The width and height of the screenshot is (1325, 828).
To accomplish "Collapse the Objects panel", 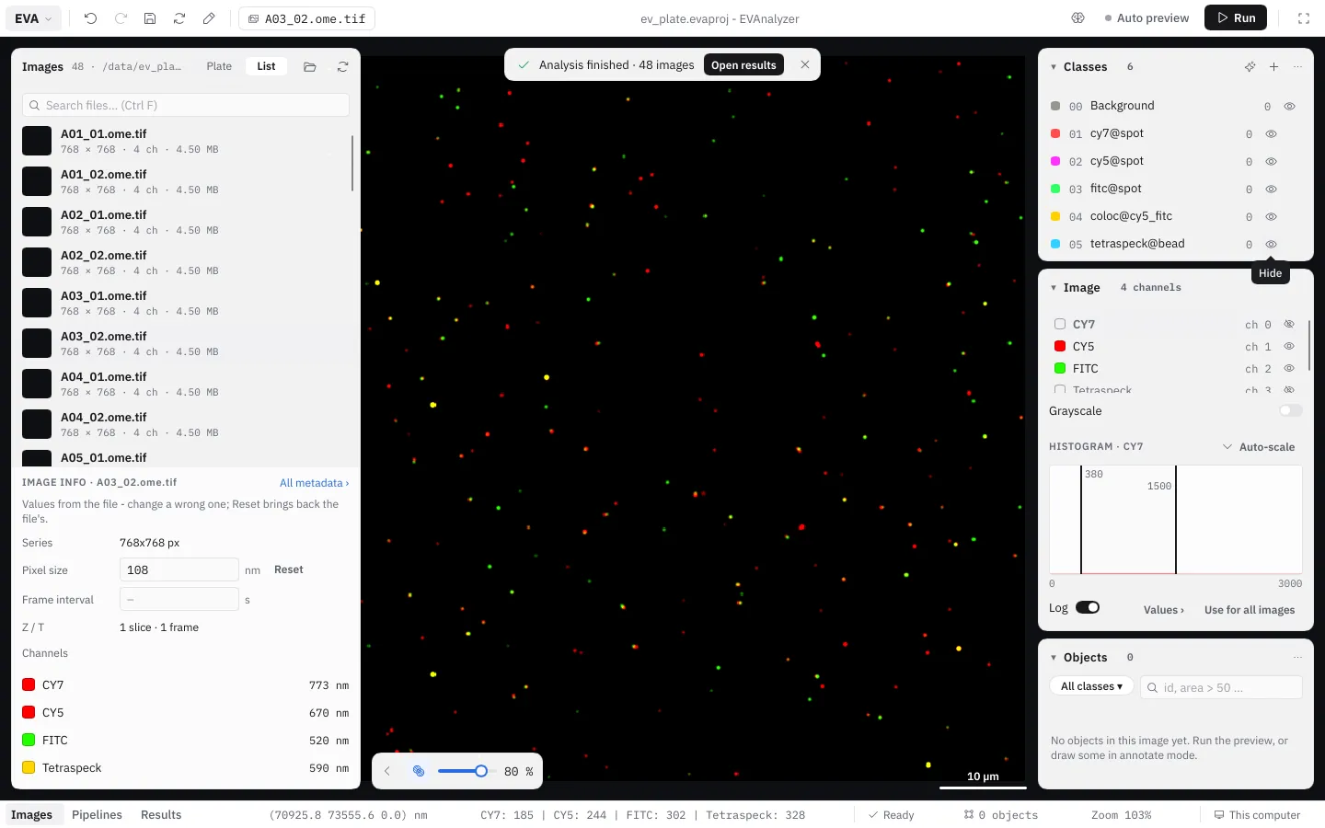I will pyautogui.click(x=1054, y=658).
